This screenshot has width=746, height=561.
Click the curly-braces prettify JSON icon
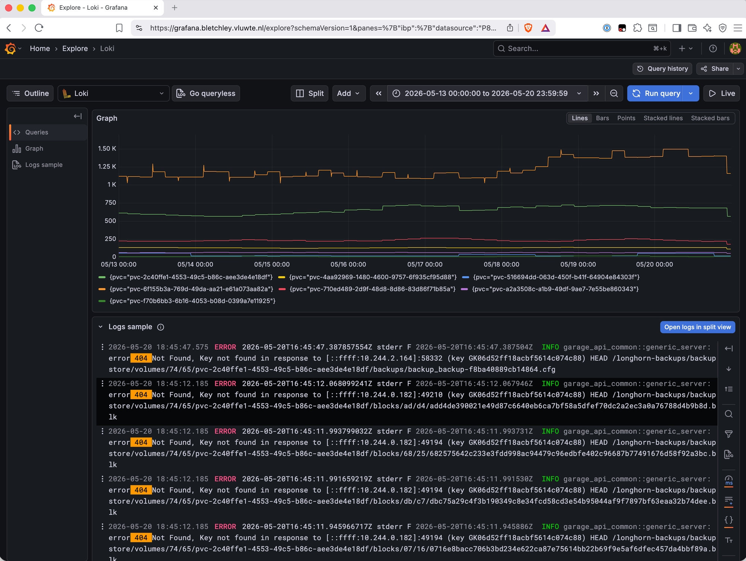[x=728, y=520]
